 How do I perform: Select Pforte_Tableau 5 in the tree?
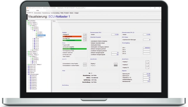pyautogui.click(x=34, y=55)
